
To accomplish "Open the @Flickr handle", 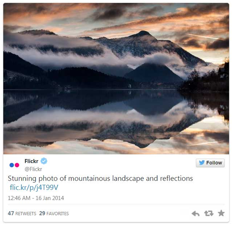I will 33,169.
